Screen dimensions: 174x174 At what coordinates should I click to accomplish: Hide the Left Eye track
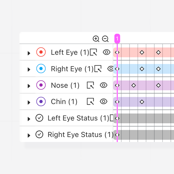point(107,52)
